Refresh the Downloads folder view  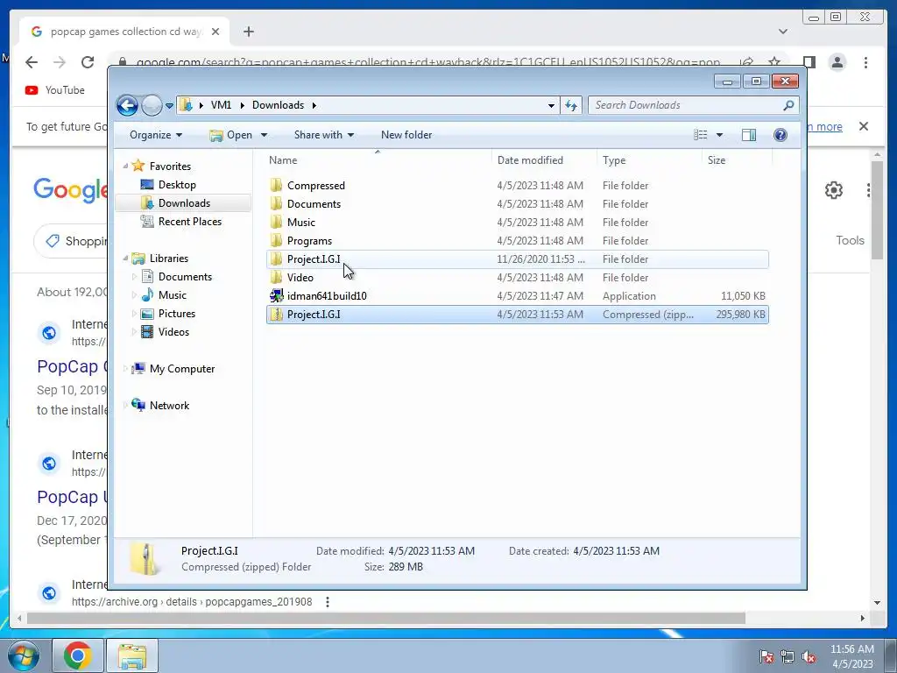point(571,105)
